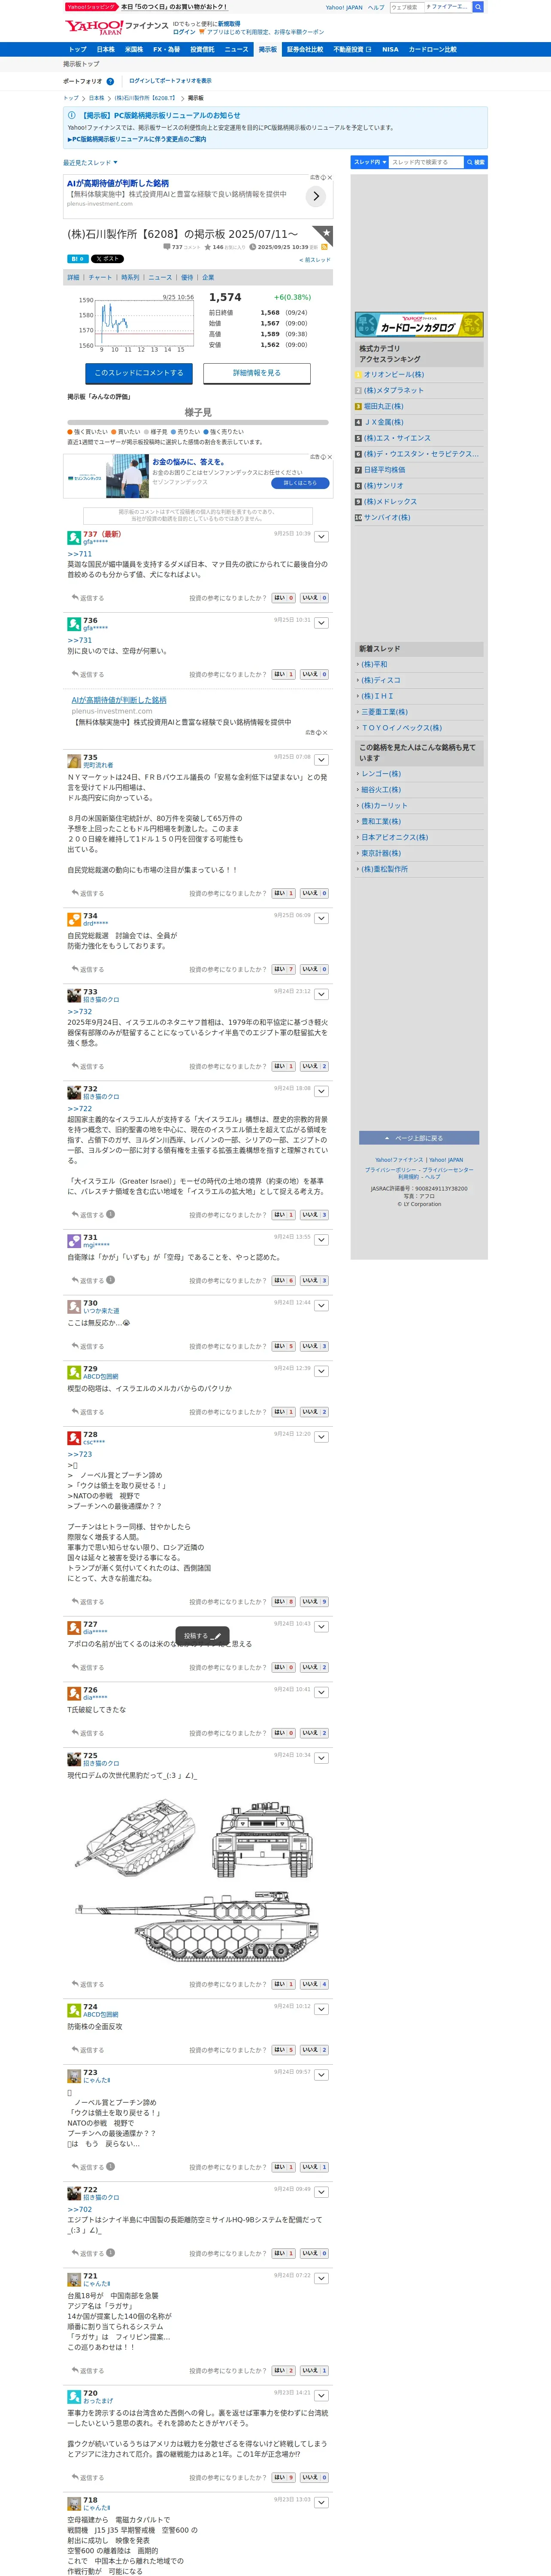This screenshot has height=2576, width=551.
Task: Open options chevron on post 737
Action: (321, 537)
